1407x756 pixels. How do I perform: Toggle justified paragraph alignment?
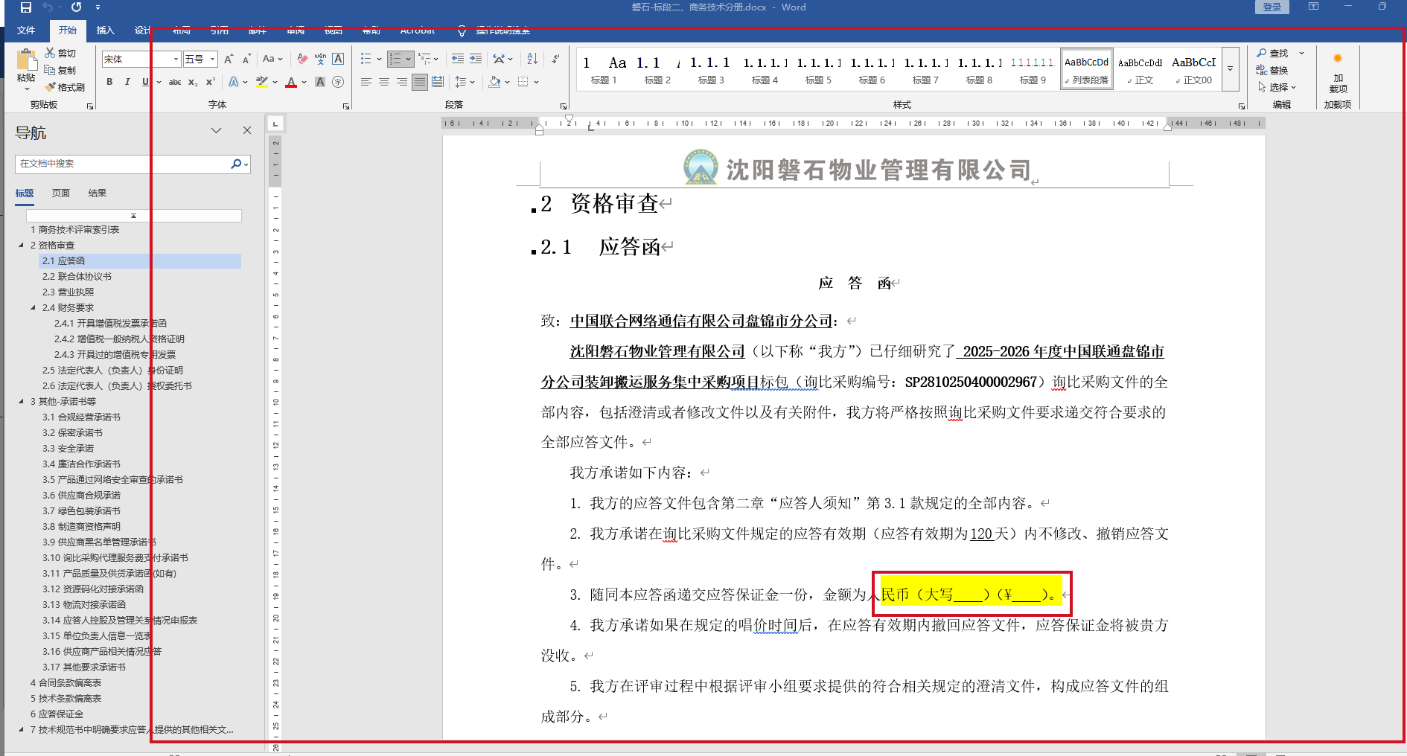pyautogui.click(x=420, y=82)
